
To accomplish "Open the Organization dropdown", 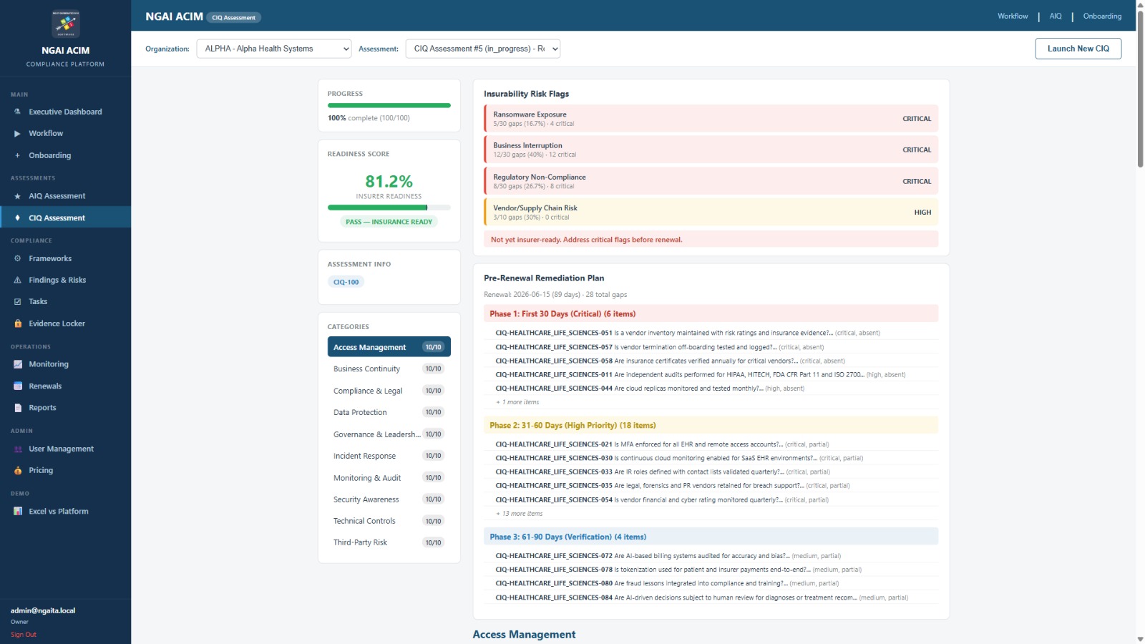I will [273, 49].
